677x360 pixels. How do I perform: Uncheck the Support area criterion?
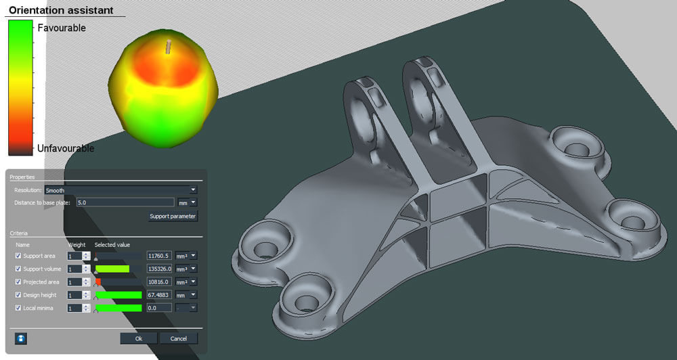pyautogui.click(x=18, y=256)
